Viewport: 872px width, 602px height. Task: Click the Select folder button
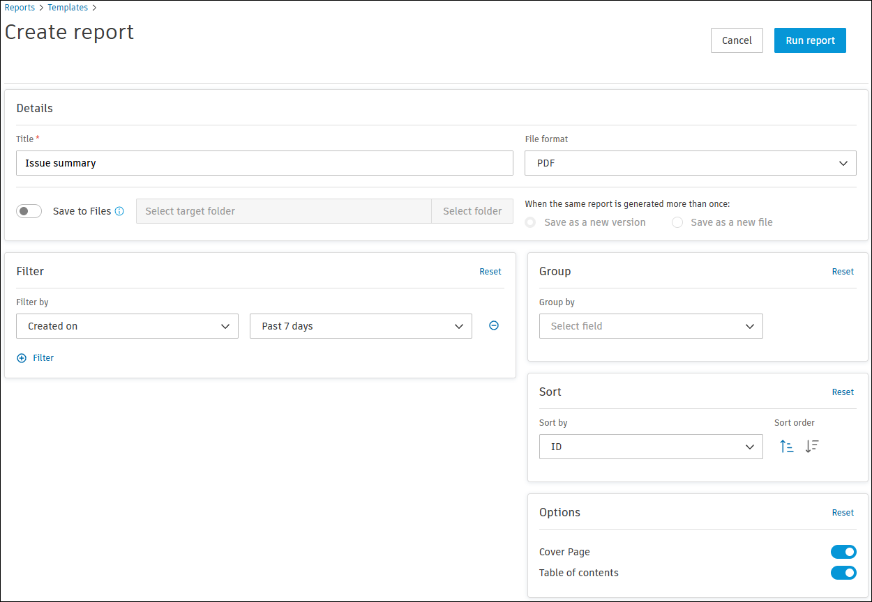tap(472, 211)
